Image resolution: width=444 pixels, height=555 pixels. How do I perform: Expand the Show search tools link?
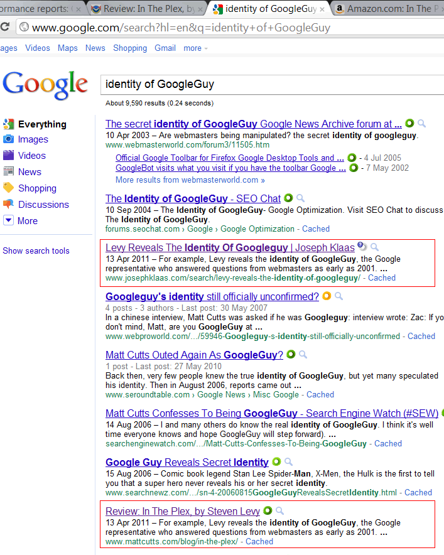tap(36, 251)
